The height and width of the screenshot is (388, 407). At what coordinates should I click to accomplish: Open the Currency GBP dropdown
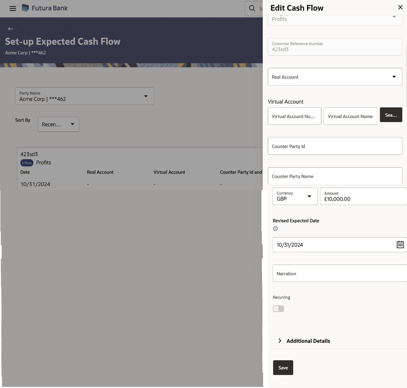pos(295,196)
